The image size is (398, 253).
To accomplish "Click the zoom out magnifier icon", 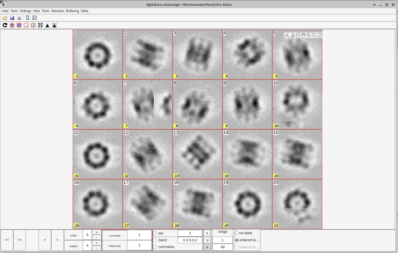I will (x=314, y=35).
